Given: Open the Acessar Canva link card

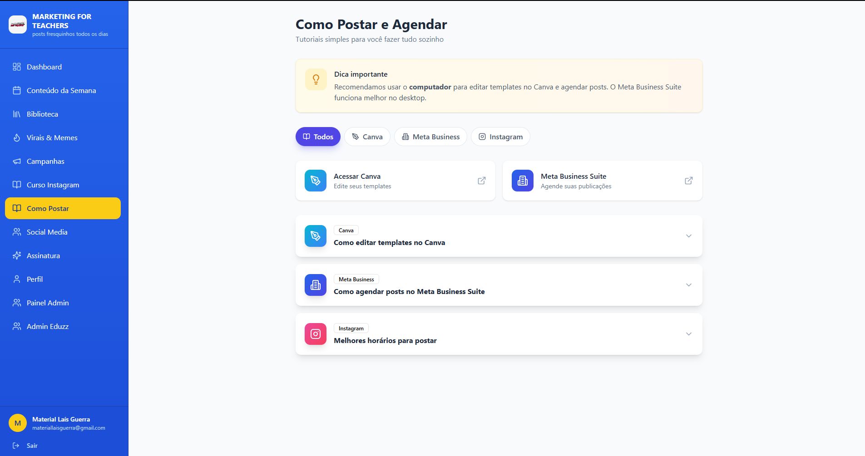Looking at the screenshot, I should [x=395, y=181].
